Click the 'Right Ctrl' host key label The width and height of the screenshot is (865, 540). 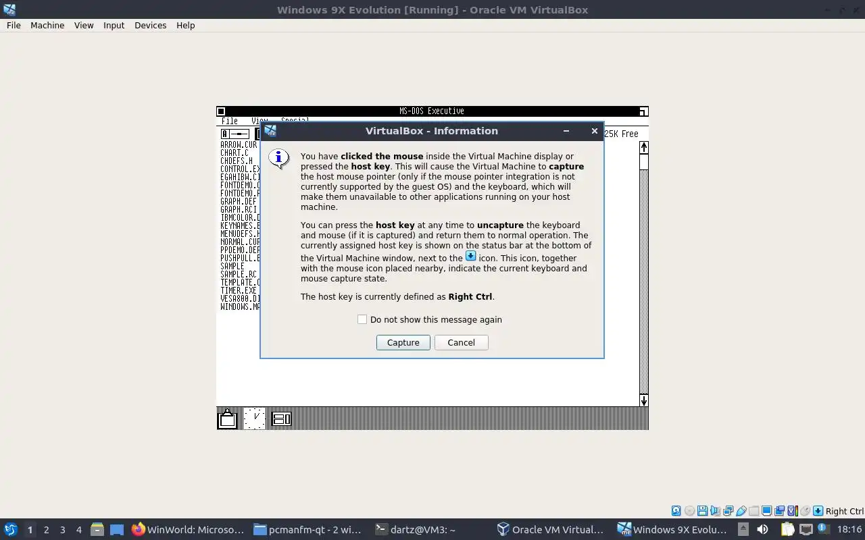(844, 511)
